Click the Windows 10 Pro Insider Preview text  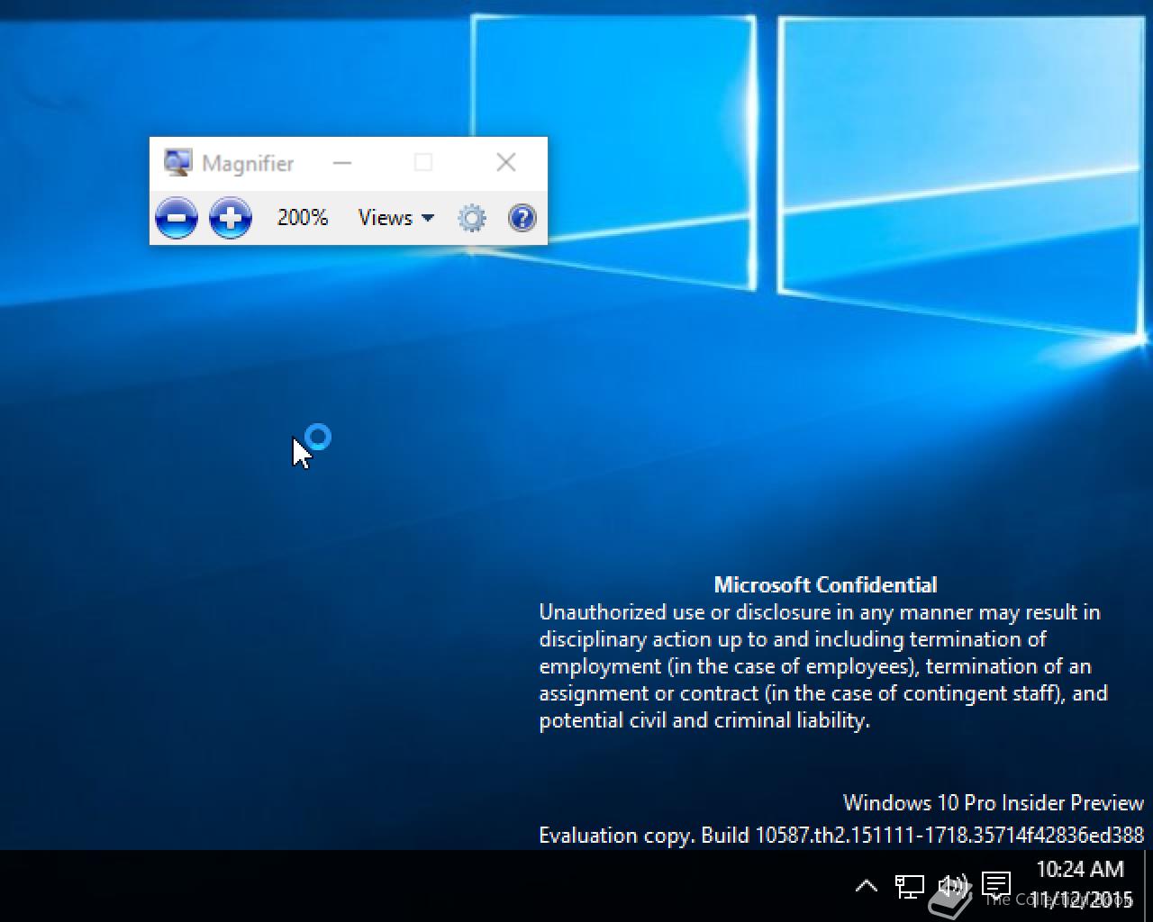click(994, 803)
